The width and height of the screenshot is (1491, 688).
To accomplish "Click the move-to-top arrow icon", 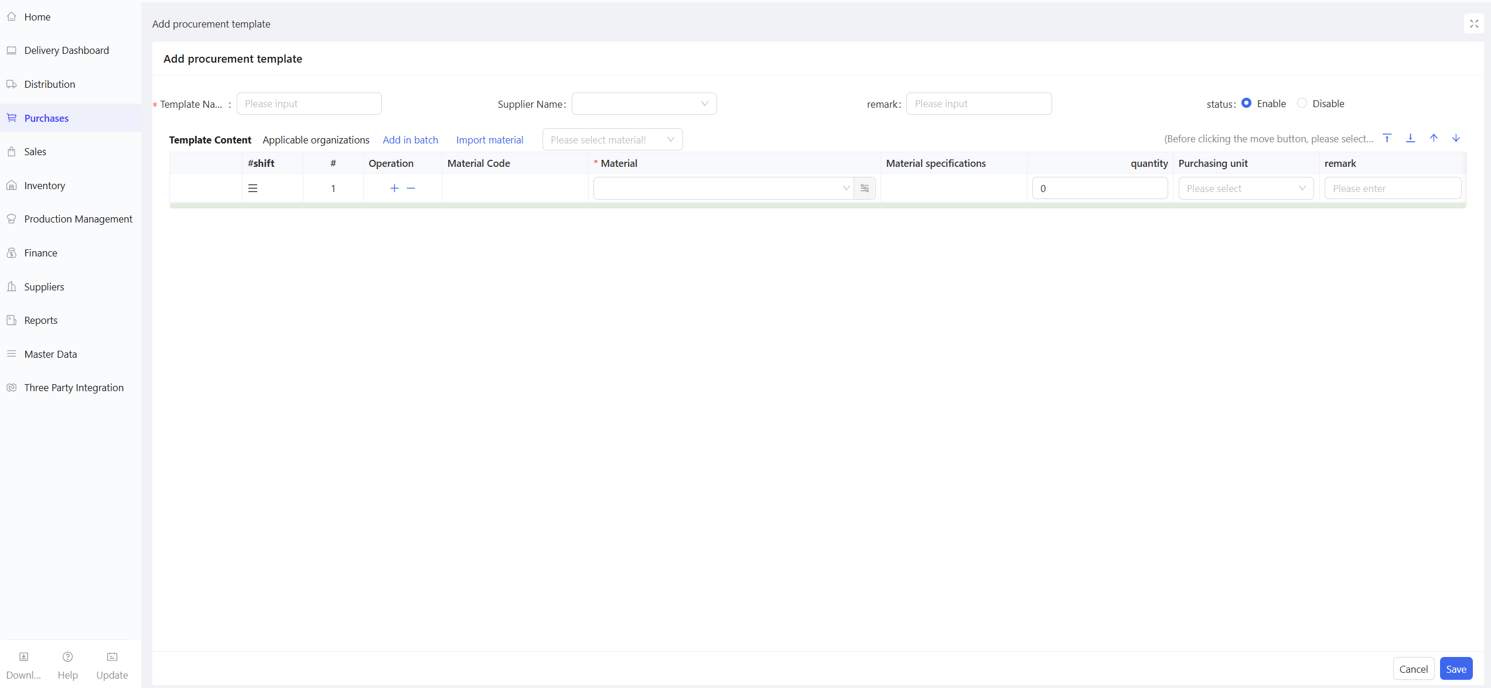I will click(1387, 138).
